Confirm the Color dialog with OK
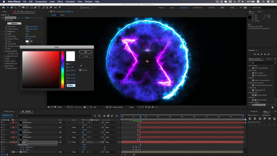Screen dimensions: 277x156 click(85, 52)
